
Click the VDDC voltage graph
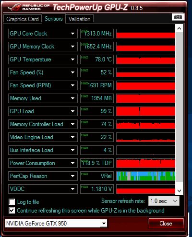145,189
